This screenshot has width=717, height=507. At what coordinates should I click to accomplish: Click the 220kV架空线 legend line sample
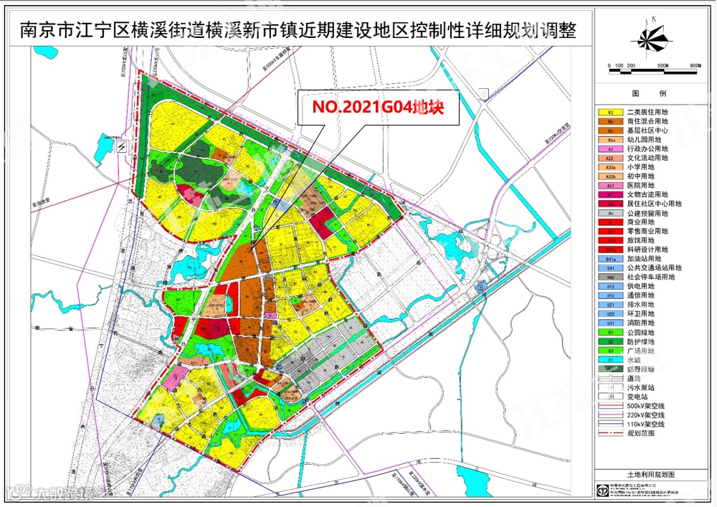coord(610,415)
